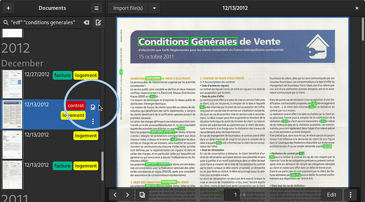Open the advanced search editor icon
This screenshot has height=202, width=365.
(x=98, y=23)
